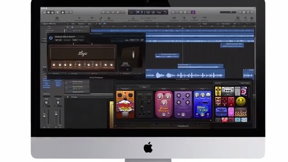This screenshot has width=288, height=162.
Task: Click the Stop transport button
Action: point(113,12)
